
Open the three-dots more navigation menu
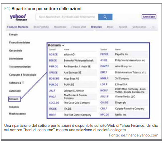coord(153,27)
